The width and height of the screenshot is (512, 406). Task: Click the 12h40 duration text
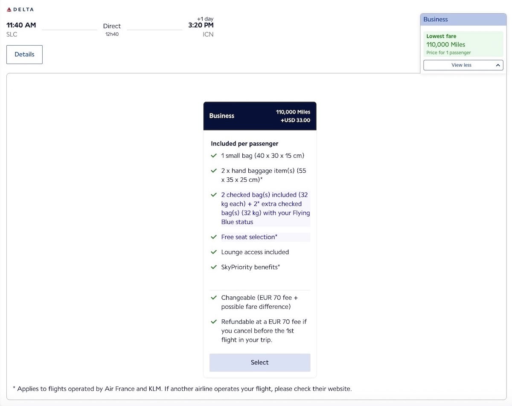[x=112, y=34]
